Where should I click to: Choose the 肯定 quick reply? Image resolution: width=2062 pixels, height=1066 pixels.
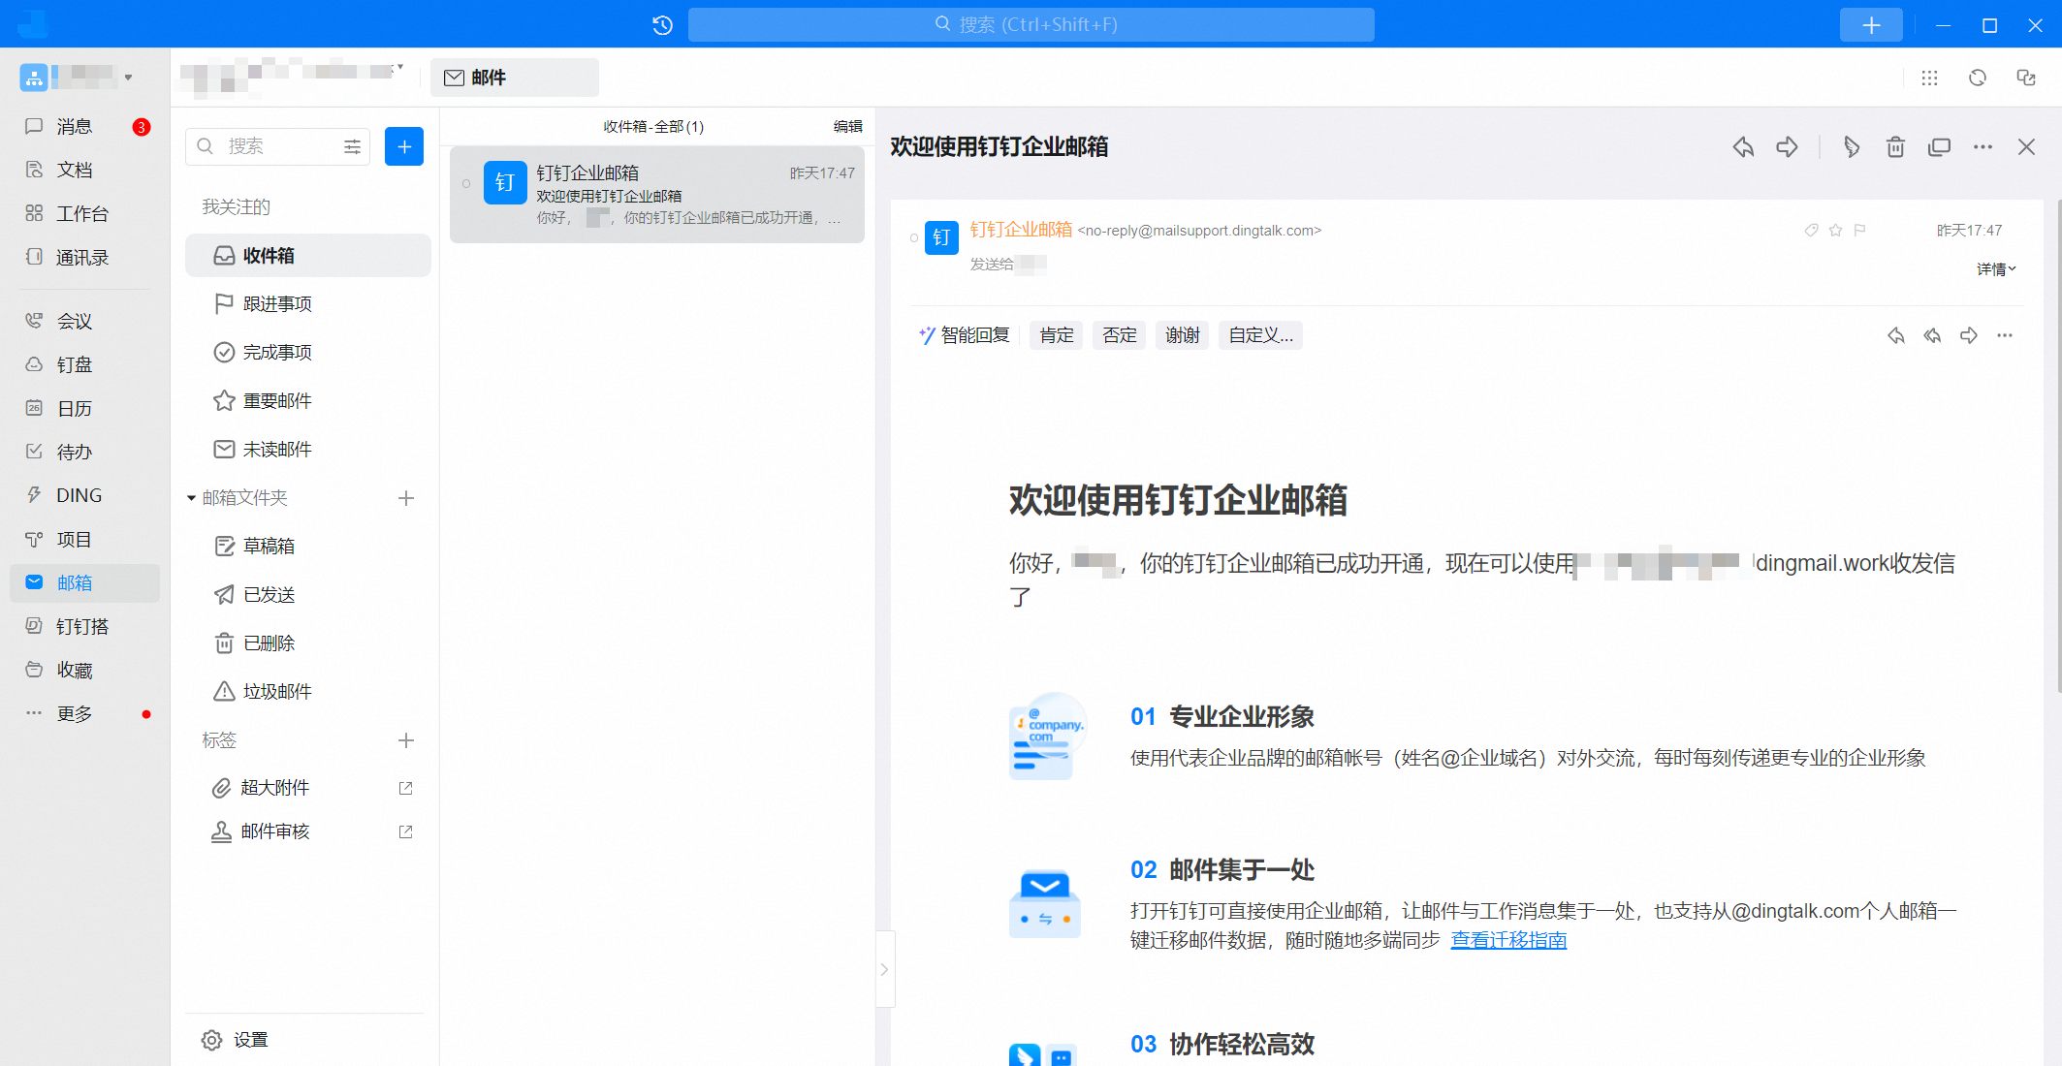1057,335
